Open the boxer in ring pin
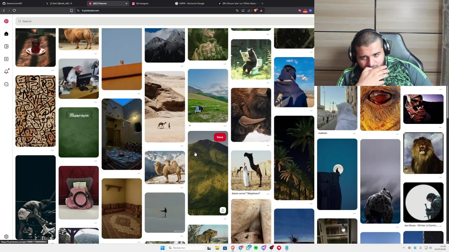The image size is (449, 252). pyautogui.click(x=35, y=198)
